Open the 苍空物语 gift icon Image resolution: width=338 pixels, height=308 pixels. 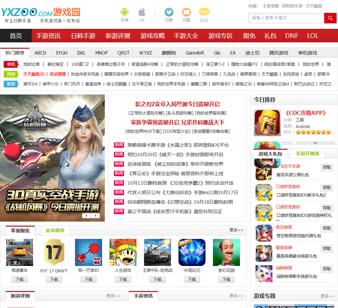[x=264, y=233]
